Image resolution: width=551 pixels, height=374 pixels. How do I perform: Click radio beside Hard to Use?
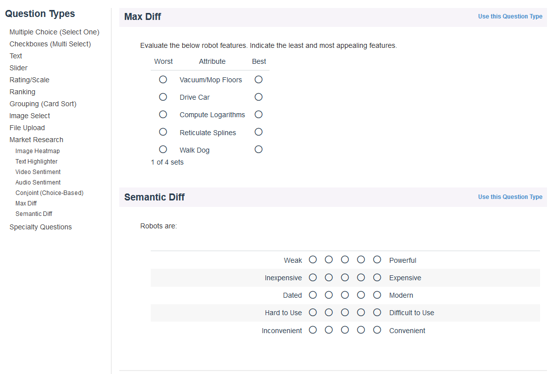(313, 313)
